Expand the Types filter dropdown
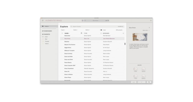This screenshot has width=193, height=102. 63,30
